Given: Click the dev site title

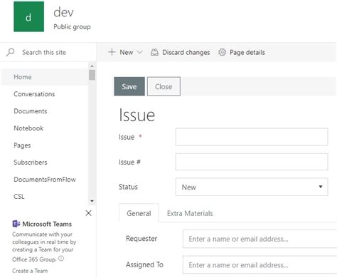Looking at the screenshot, I should (63, 12).
